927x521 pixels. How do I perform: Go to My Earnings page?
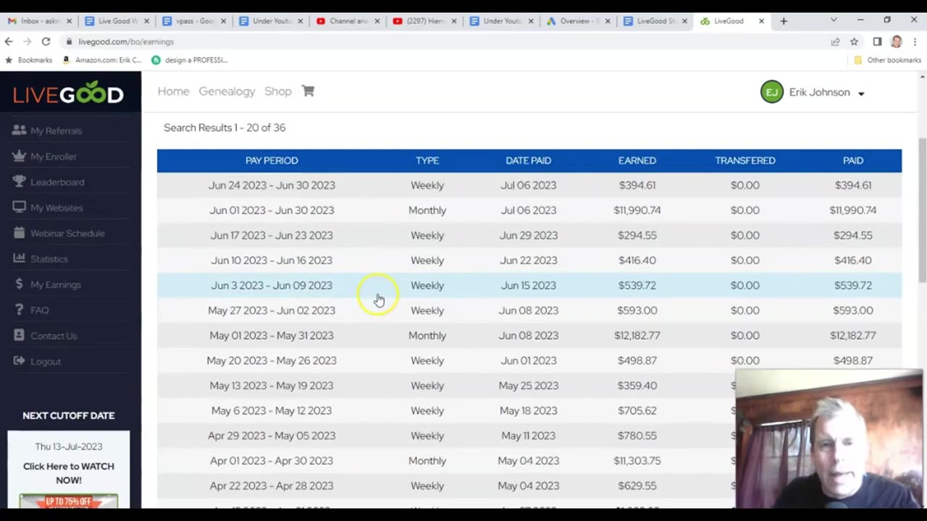tap(55, 284)
